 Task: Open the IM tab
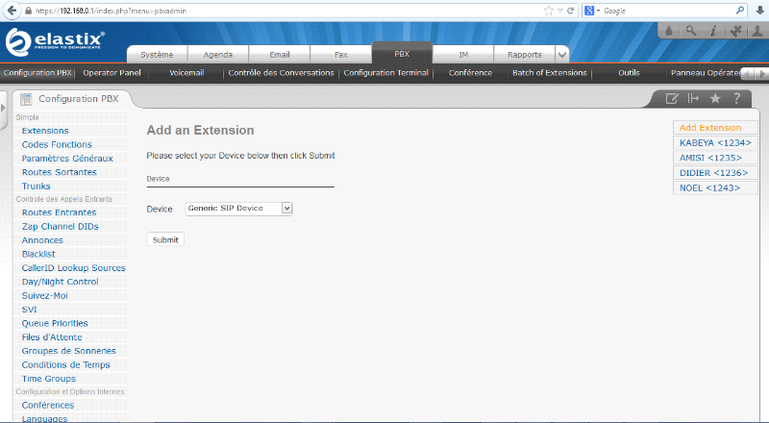tap(463, 55)
